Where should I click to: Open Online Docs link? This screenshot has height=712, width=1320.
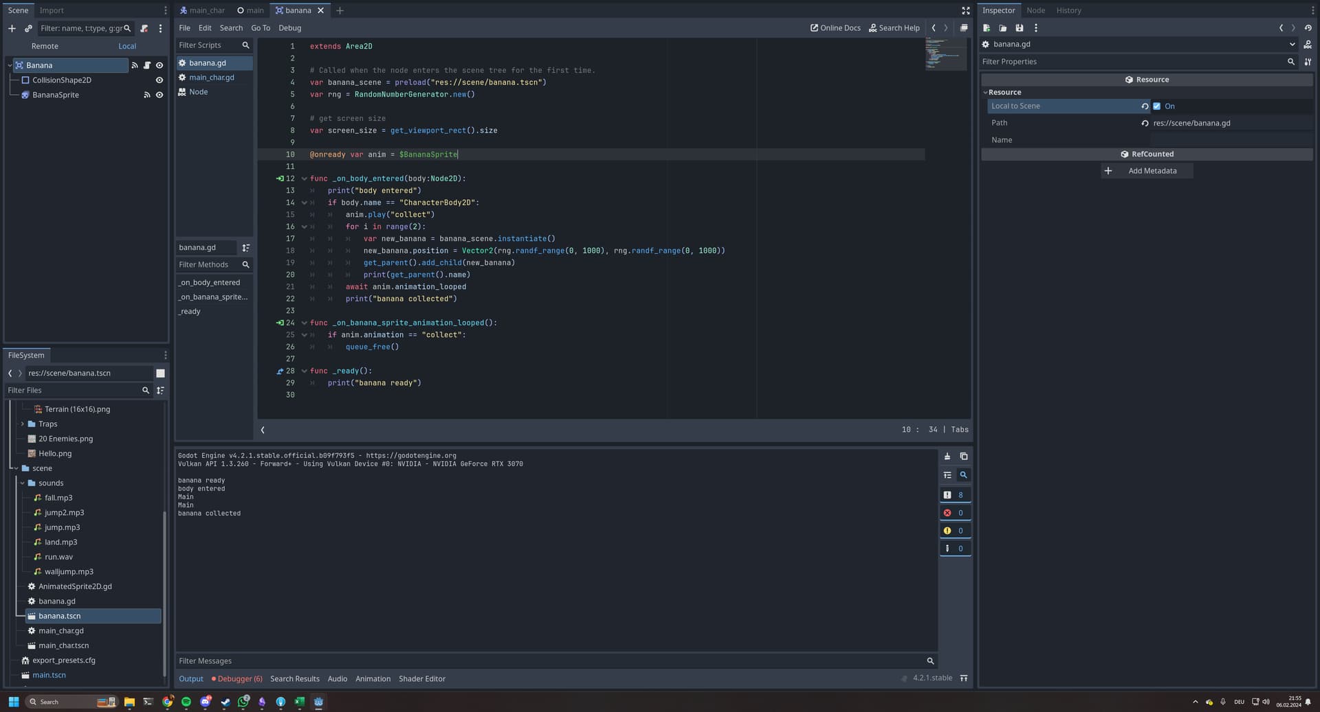(x=835, y=28)
